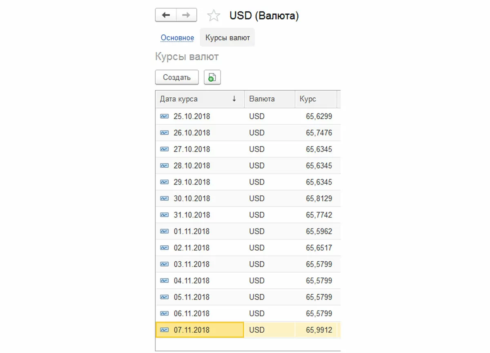Switch to the Курсы валют tab
The height and width of the screenshot is (353, 490).
click(227, 38)
